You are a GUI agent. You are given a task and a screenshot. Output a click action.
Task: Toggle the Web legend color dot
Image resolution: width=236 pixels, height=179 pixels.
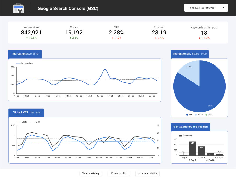pos(187,115)
